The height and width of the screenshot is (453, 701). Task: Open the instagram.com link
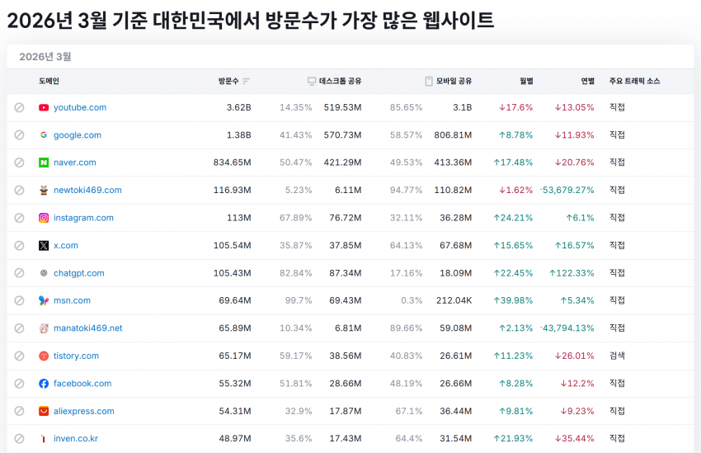[83, 218]
